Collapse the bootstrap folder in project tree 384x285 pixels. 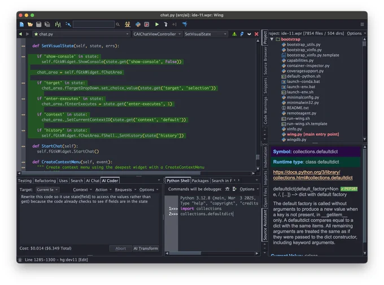click(x=272, y=39)
